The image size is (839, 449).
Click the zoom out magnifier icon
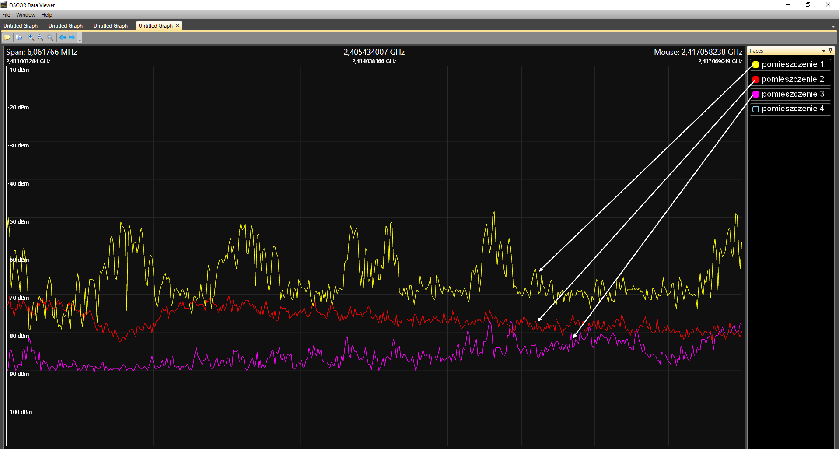pyautogui.click(x=41, y=38)
